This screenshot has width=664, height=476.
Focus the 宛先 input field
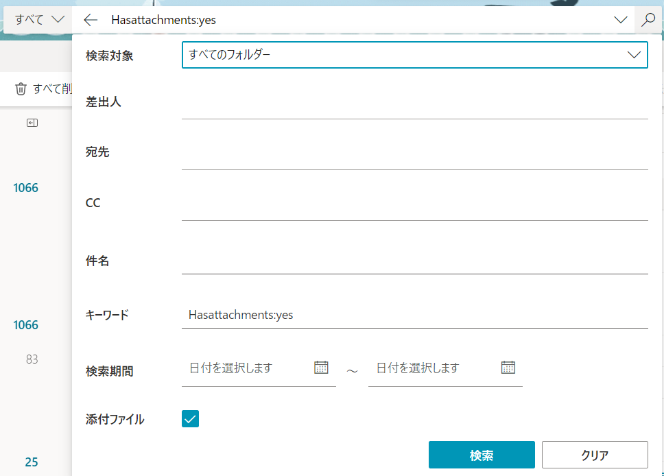pyautogui.click(x=414, y=154)
